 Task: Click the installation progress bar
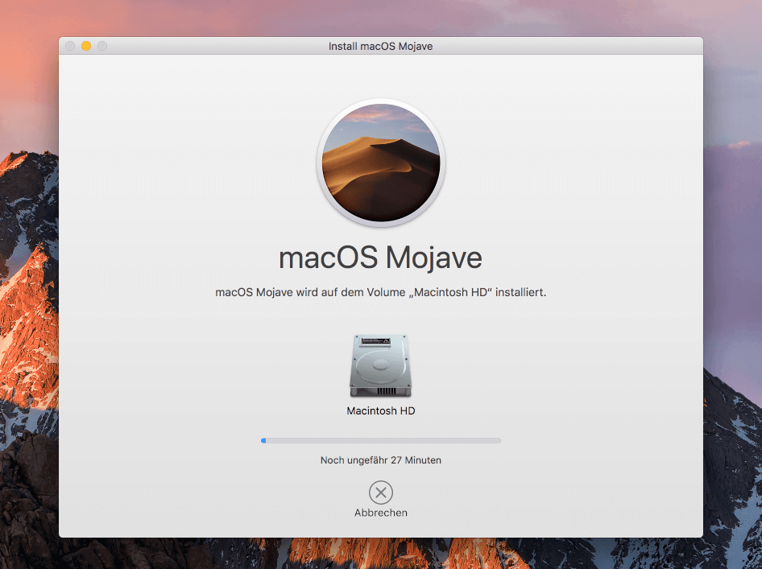pos(380,441)
